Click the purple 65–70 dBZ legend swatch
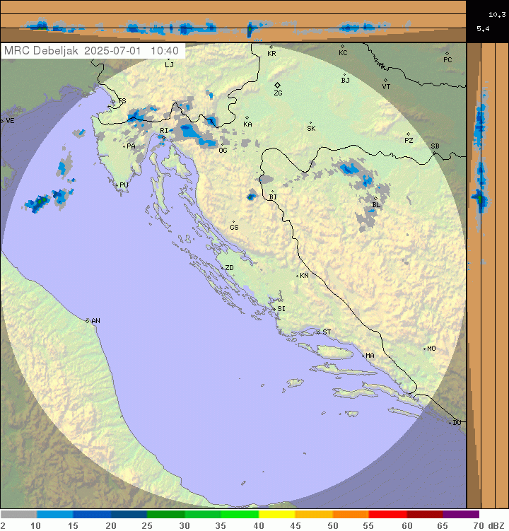 click(x=461, y=515)
